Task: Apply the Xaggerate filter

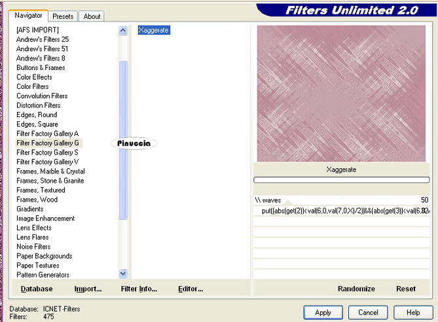Action: tap(323, 312)
